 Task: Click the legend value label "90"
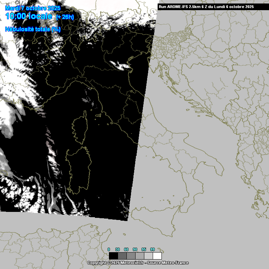(x=135, y=249)
